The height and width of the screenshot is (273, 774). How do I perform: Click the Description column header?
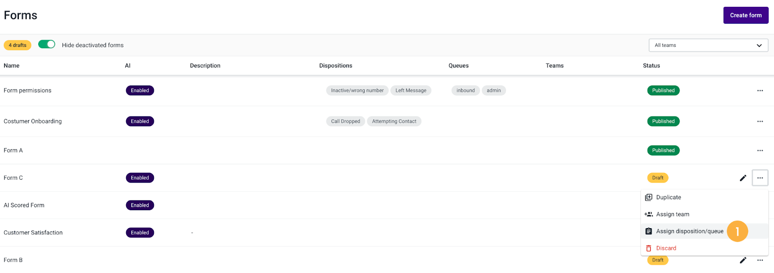click(x=205, y=66)
